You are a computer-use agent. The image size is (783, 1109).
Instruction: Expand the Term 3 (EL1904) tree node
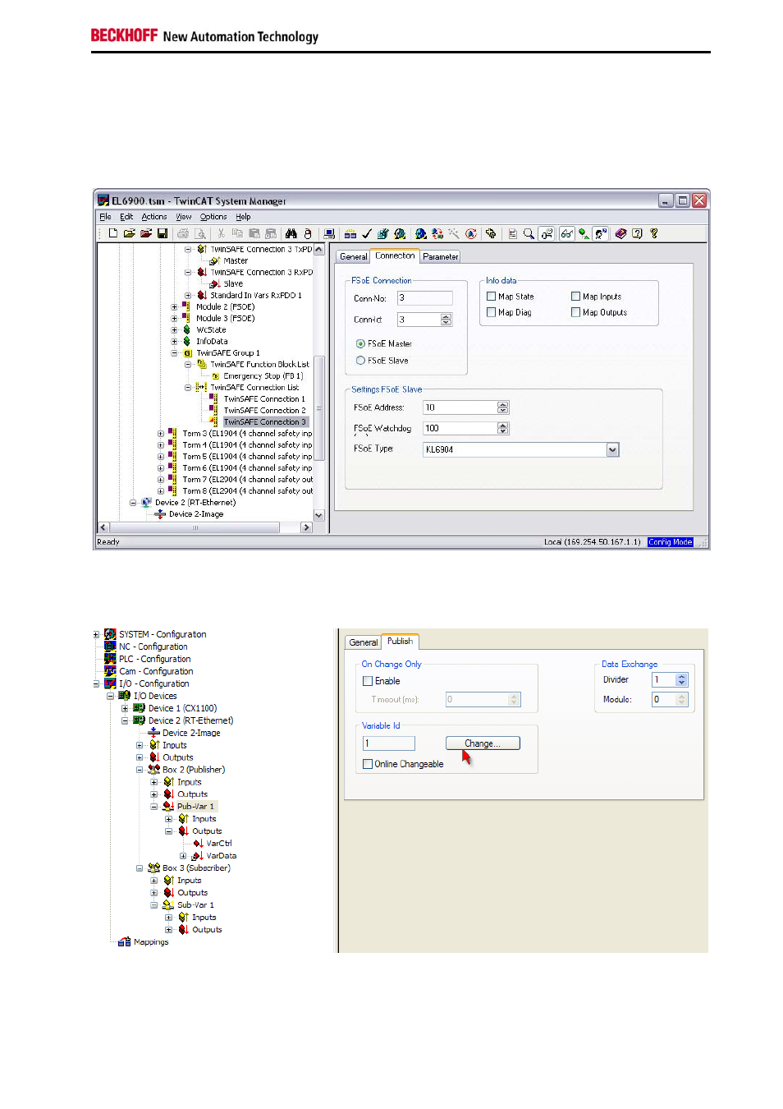tap(161, 434)
